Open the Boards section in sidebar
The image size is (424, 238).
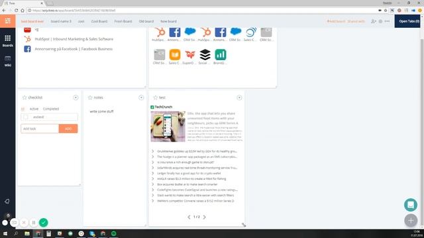coord(7,41)
